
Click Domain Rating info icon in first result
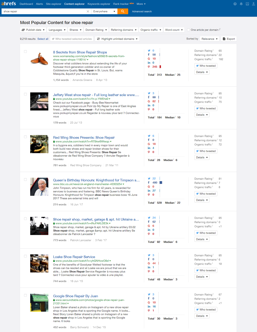coord(213,50)
